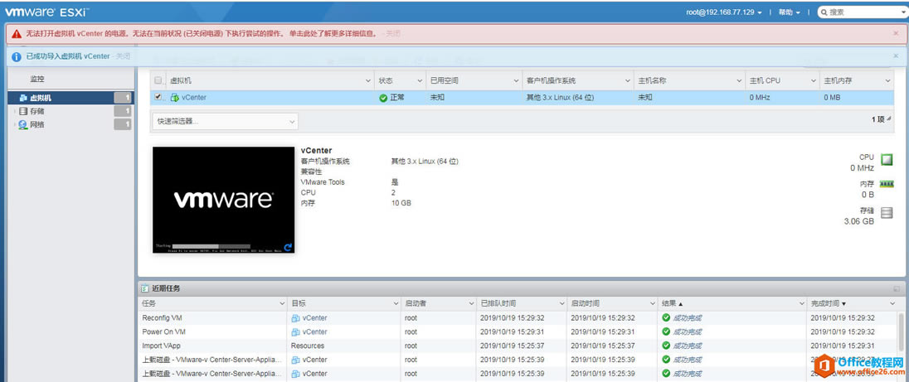Open 主机内存 column dropdown arrow
The width and height of the screenshot is (909, 382).
point(887,81)
